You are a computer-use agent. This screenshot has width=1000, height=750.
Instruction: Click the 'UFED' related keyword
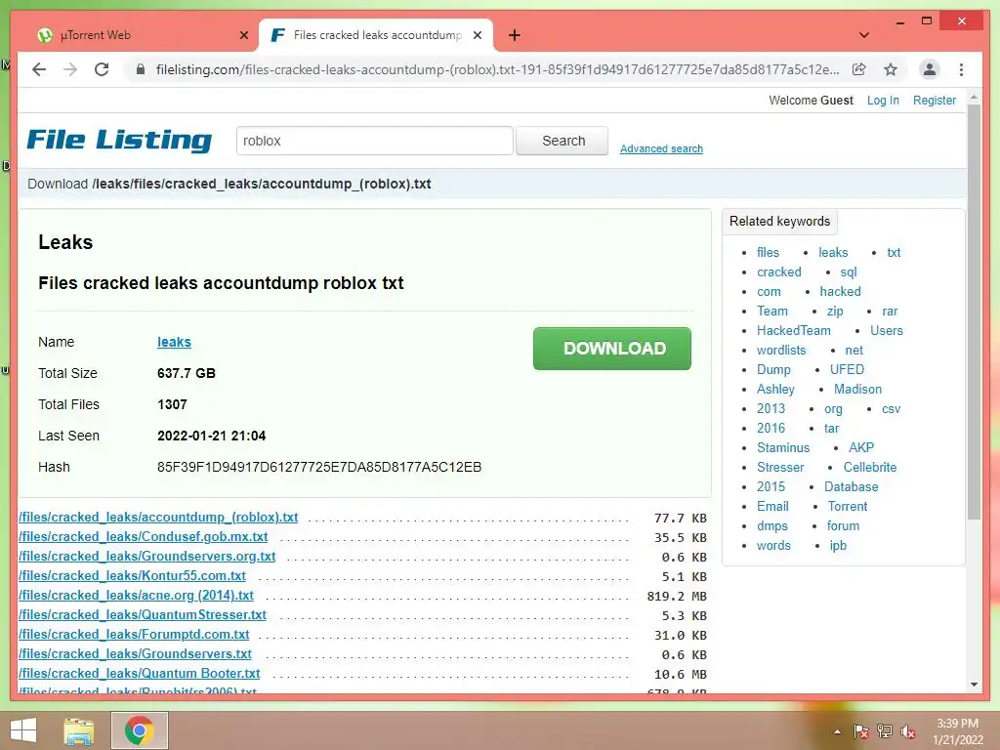[x=847, y=370]
